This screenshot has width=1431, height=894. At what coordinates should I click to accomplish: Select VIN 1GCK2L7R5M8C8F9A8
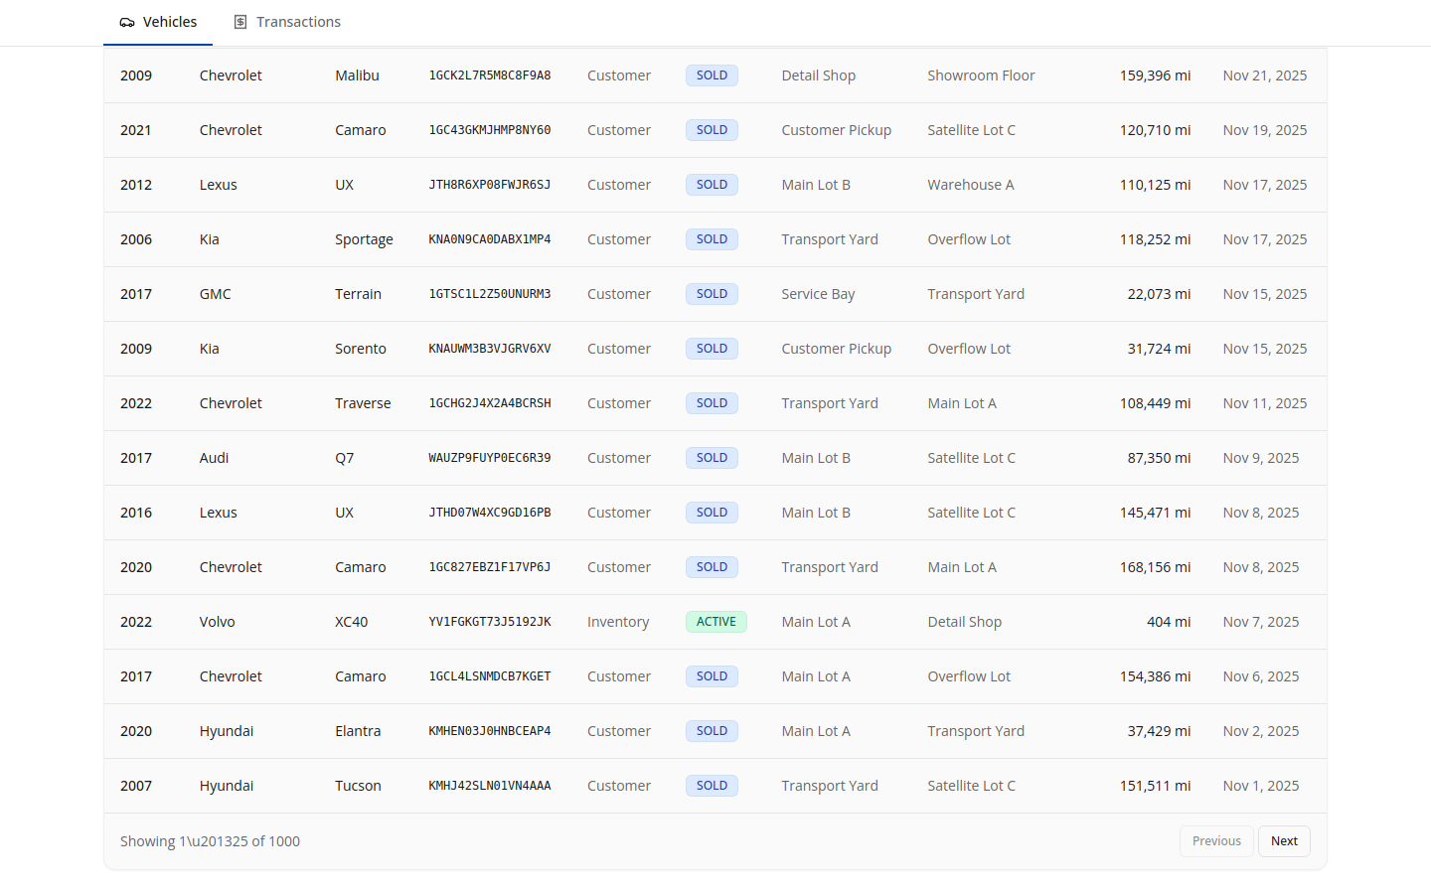coord(490,75)
